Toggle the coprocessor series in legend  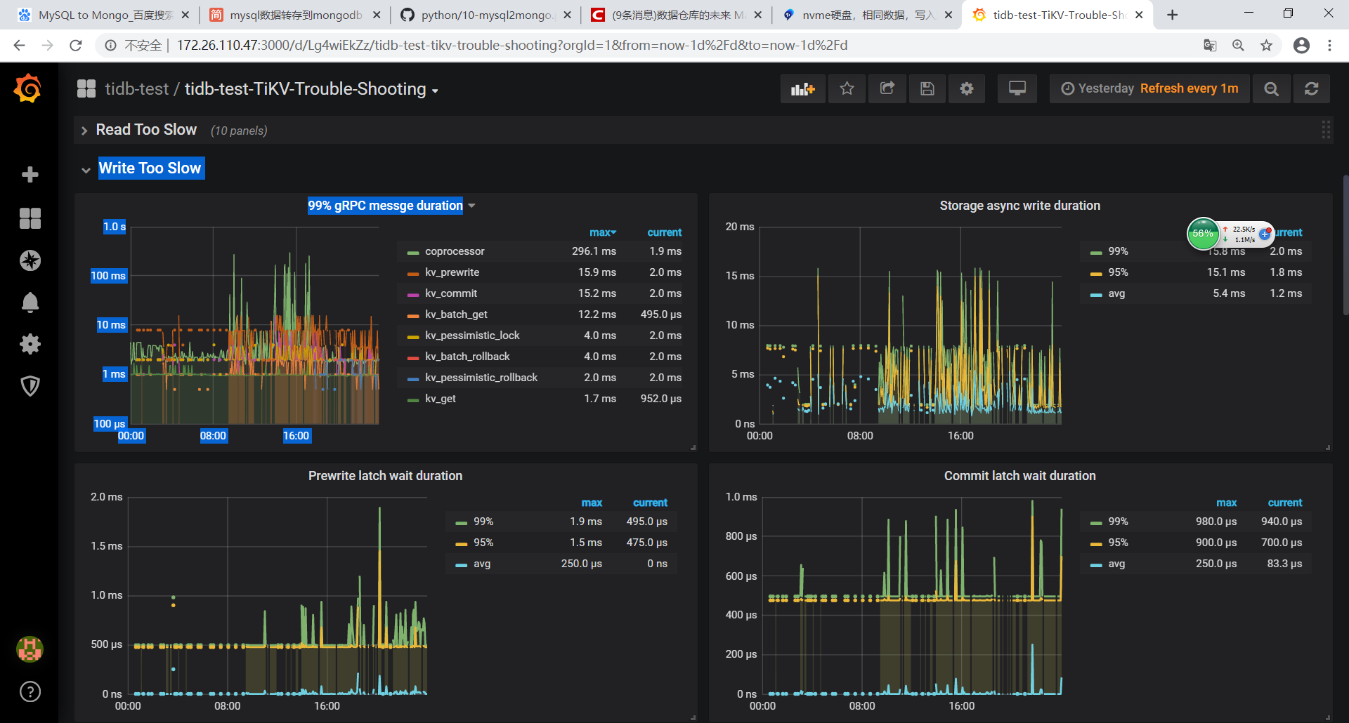(455, 251)
